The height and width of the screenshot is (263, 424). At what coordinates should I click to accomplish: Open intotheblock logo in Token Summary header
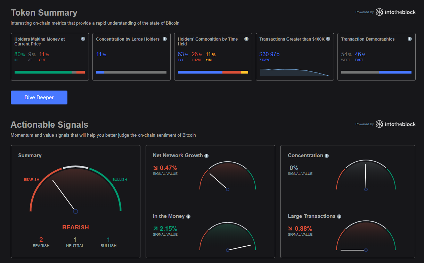pyautogui.click(x=396, y=12)
